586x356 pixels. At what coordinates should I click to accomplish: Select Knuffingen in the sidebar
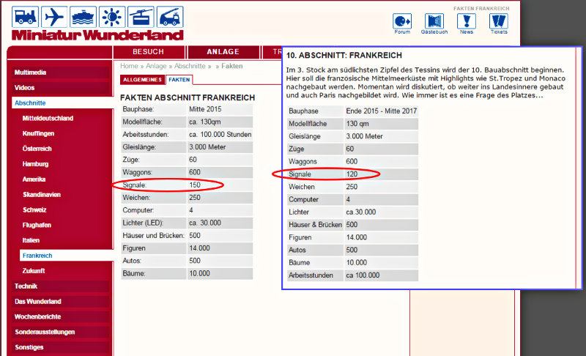tap(38, 133)
